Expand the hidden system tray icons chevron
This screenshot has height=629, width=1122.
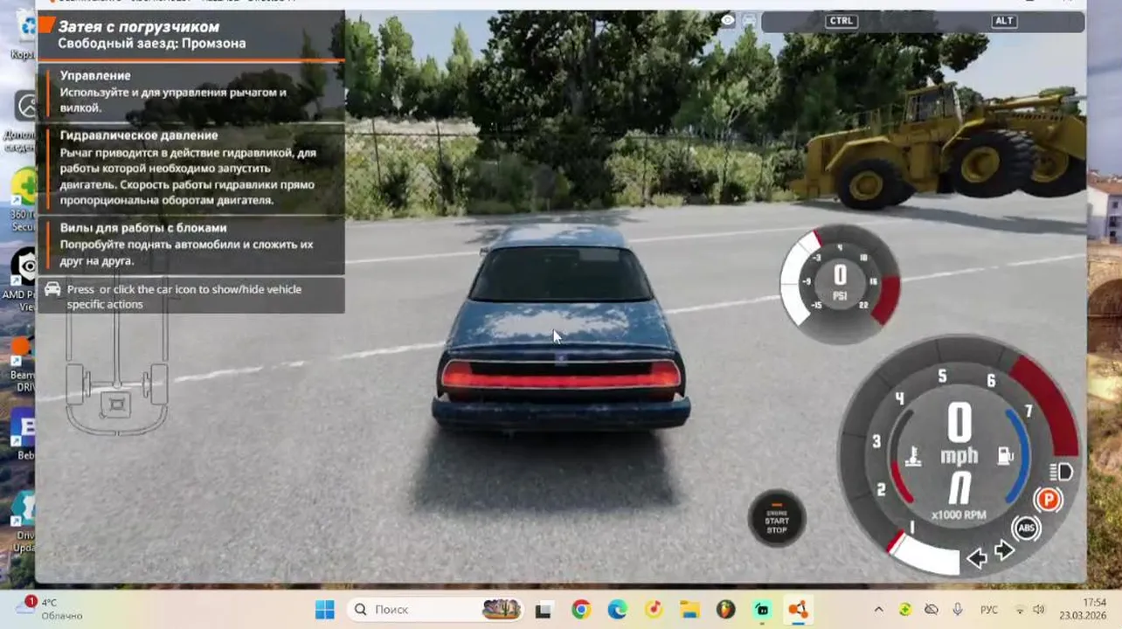tap(878, 609)
